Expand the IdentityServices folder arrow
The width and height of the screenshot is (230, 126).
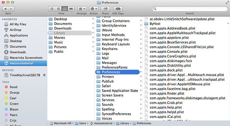click(x=141, y=25)
